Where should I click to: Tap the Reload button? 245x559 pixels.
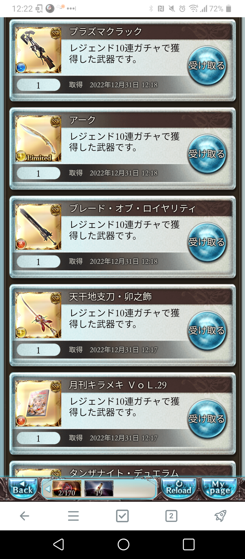tap(178, 488)
